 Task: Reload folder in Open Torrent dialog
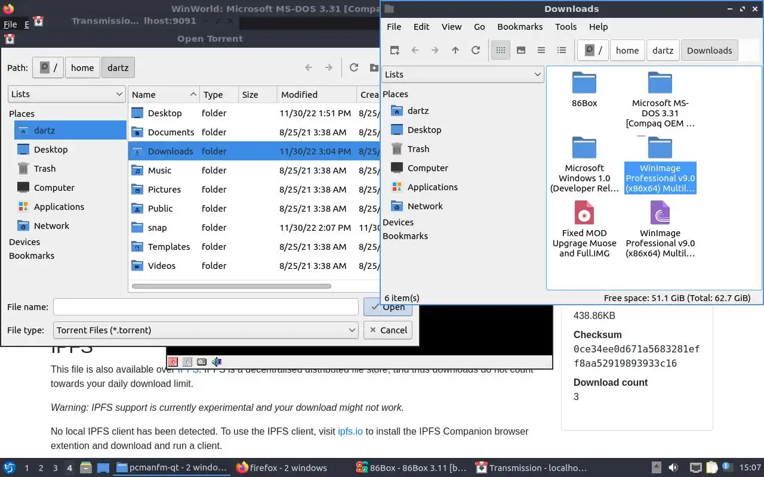[x=354, y=67]
